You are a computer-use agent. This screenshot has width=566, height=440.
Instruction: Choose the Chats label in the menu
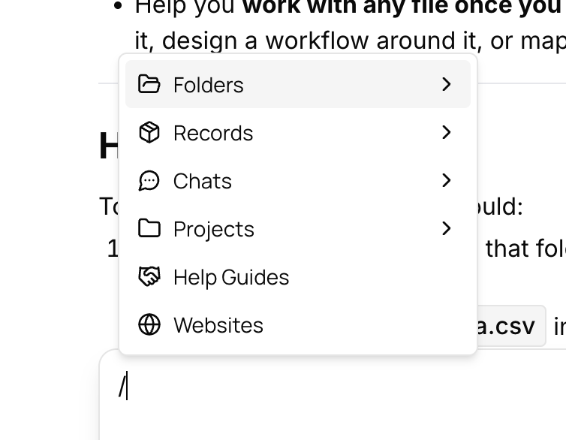point(202,181)
